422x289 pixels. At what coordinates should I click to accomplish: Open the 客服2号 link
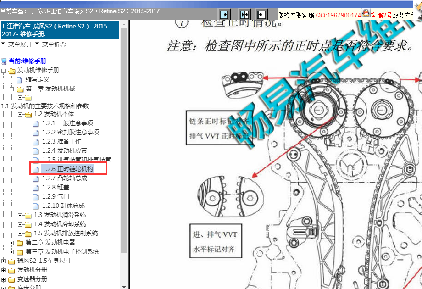[x=381, y=15]
